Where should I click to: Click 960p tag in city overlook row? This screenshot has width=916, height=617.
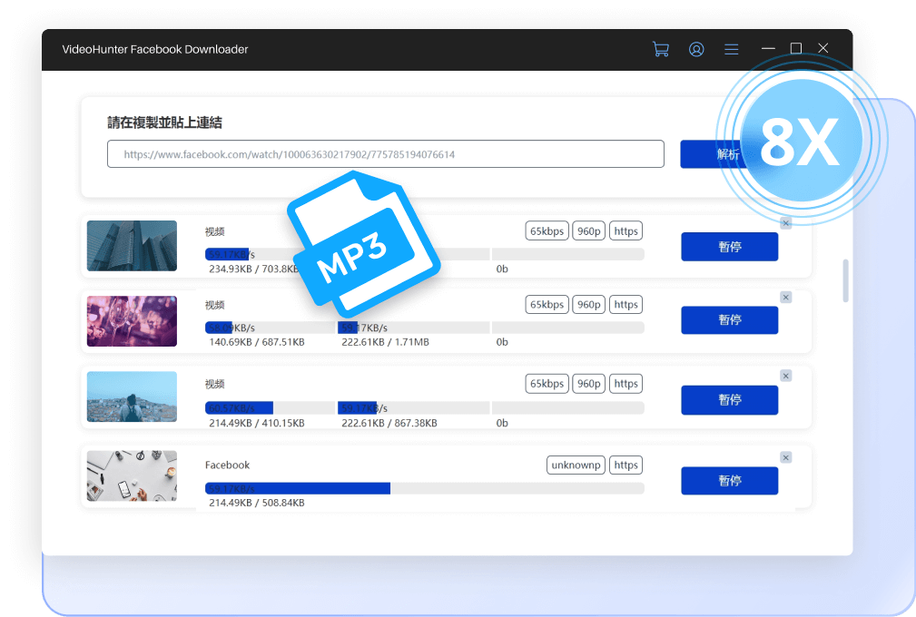click(589, 384)
